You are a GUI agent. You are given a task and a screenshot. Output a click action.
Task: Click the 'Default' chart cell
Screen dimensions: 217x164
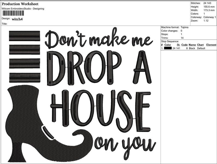tap(201, 48)
